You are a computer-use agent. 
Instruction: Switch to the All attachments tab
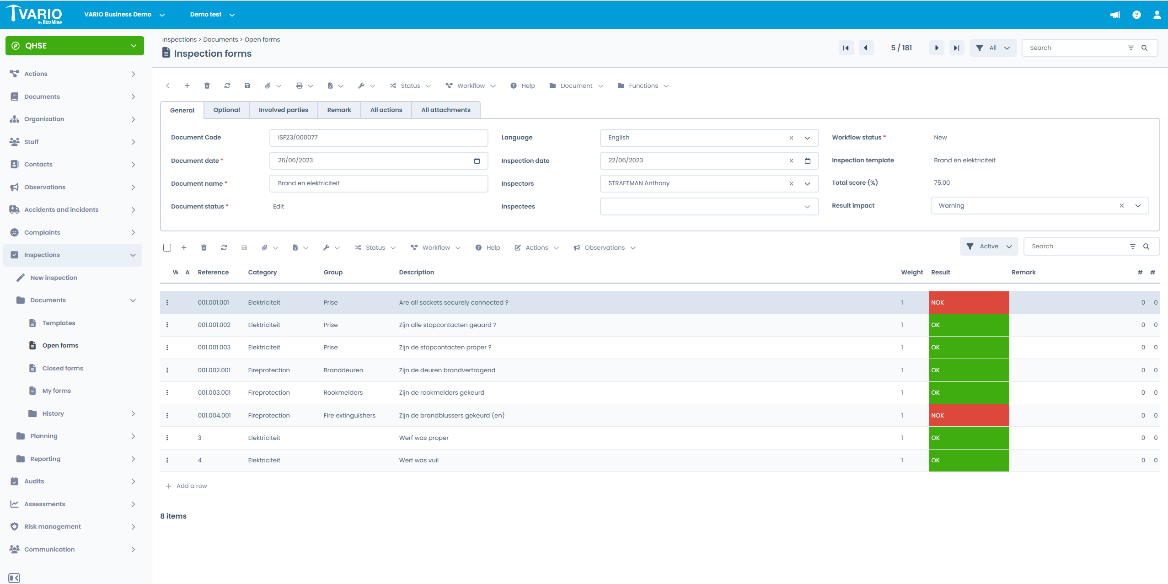(445, 110)
